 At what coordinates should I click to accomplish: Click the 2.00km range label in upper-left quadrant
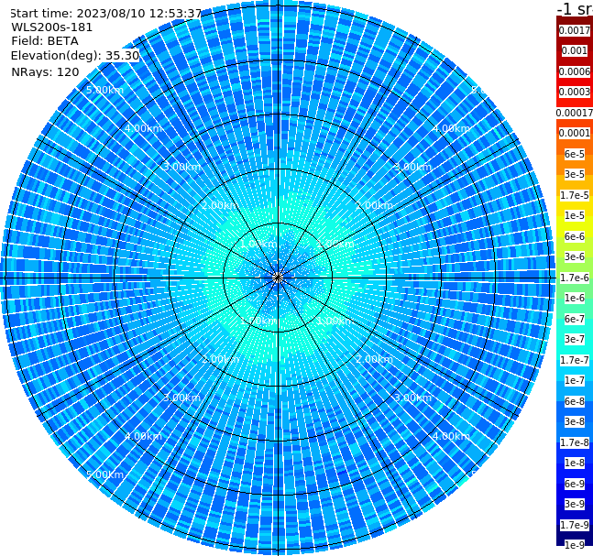pos(221,205)
